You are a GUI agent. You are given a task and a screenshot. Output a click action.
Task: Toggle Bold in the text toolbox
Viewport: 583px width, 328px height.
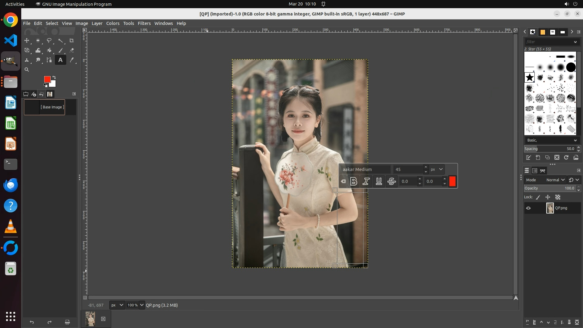pyautogui.click(x=353, y=181)
